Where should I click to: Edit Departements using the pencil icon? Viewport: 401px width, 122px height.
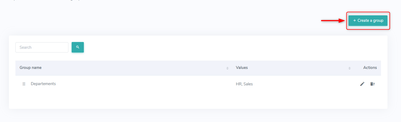click(362, 84)
